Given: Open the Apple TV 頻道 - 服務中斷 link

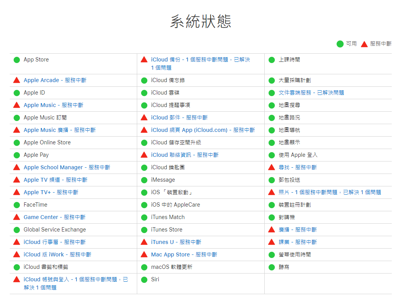Looking at the screenshot, I should click(56, 180).
